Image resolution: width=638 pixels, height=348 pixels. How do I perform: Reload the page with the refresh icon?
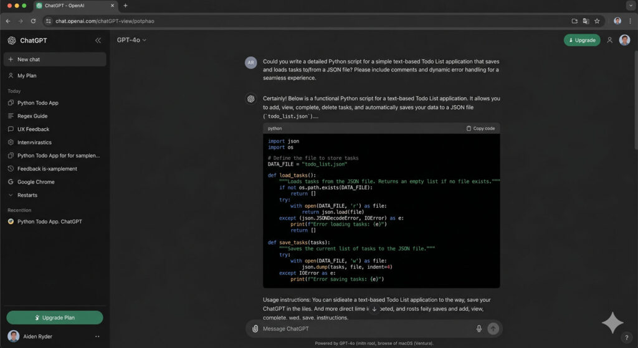pyautogui.click(x=34, y=21)
